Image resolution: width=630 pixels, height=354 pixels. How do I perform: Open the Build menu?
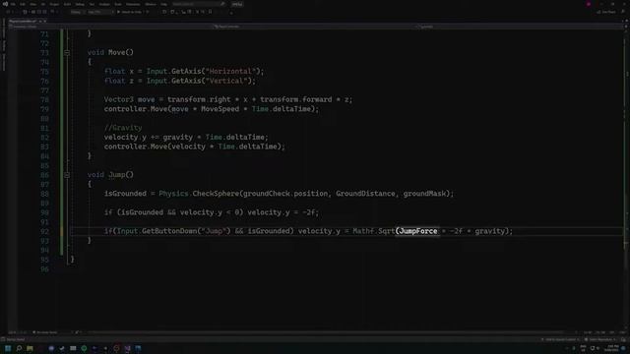(x=67, y=4)
